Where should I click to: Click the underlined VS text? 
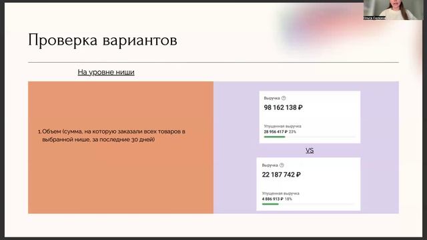coord(310,151)
